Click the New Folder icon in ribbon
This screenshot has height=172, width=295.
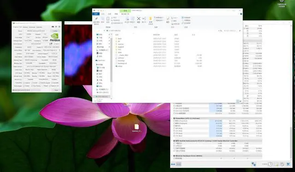pyautogui.click(x=150, y=19)
